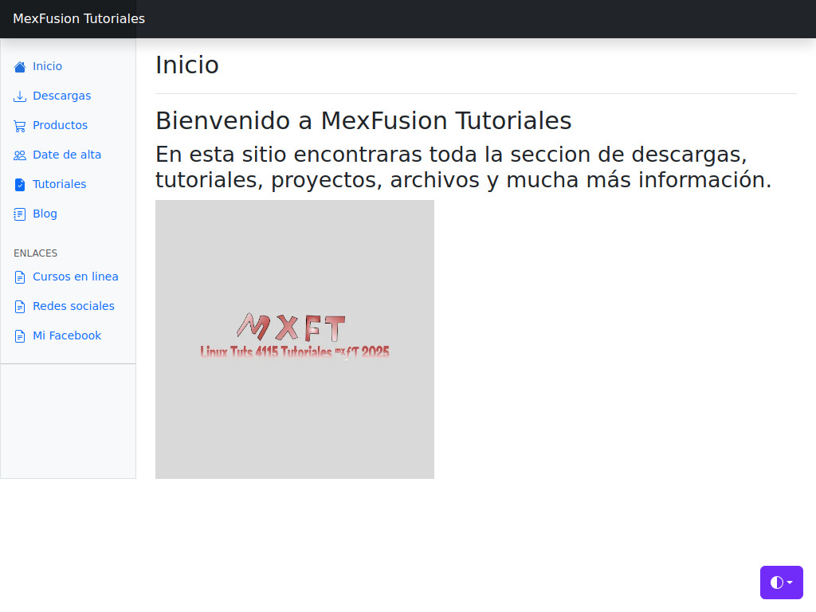The width and height of the screenshot is (816, 612).
Task: Click the file icon beside Cursos en linea
Action: point(18,277)
